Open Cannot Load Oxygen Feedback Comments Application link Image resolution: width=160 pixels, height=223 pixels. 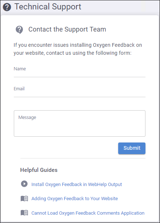[x=88, y=213]
